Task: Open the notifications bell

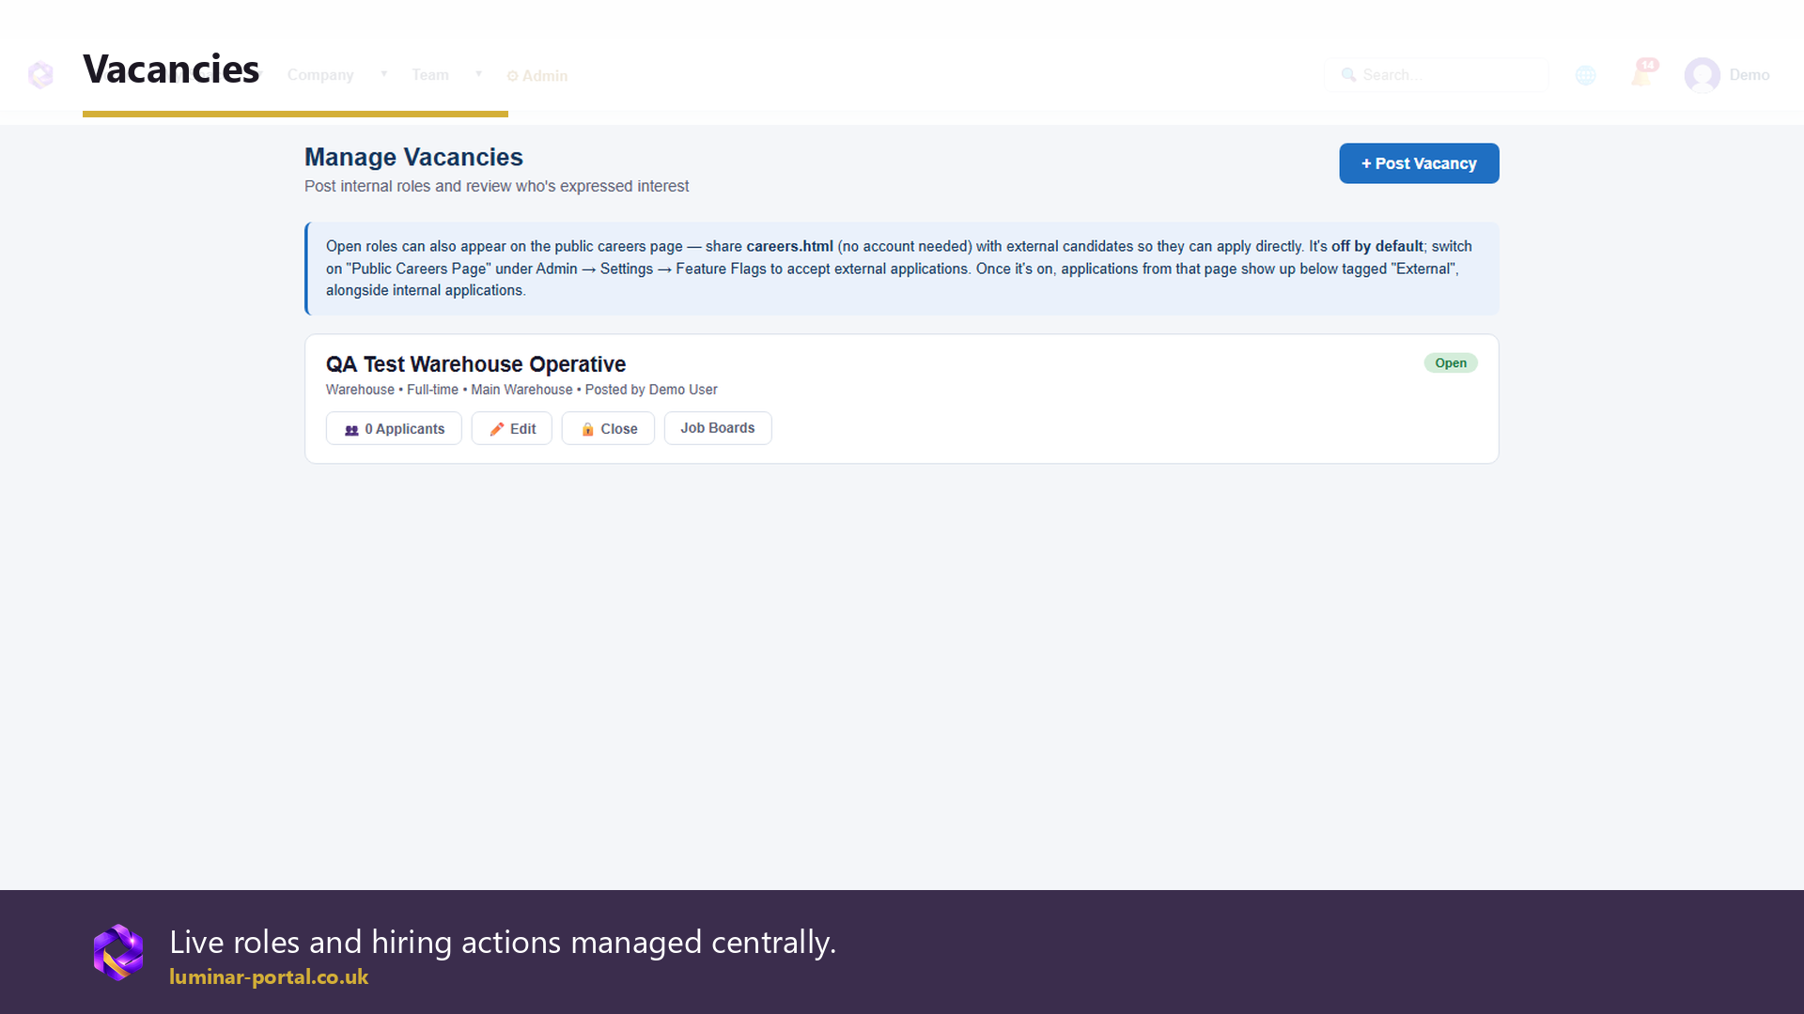Action: click(x=1642, y=73)
